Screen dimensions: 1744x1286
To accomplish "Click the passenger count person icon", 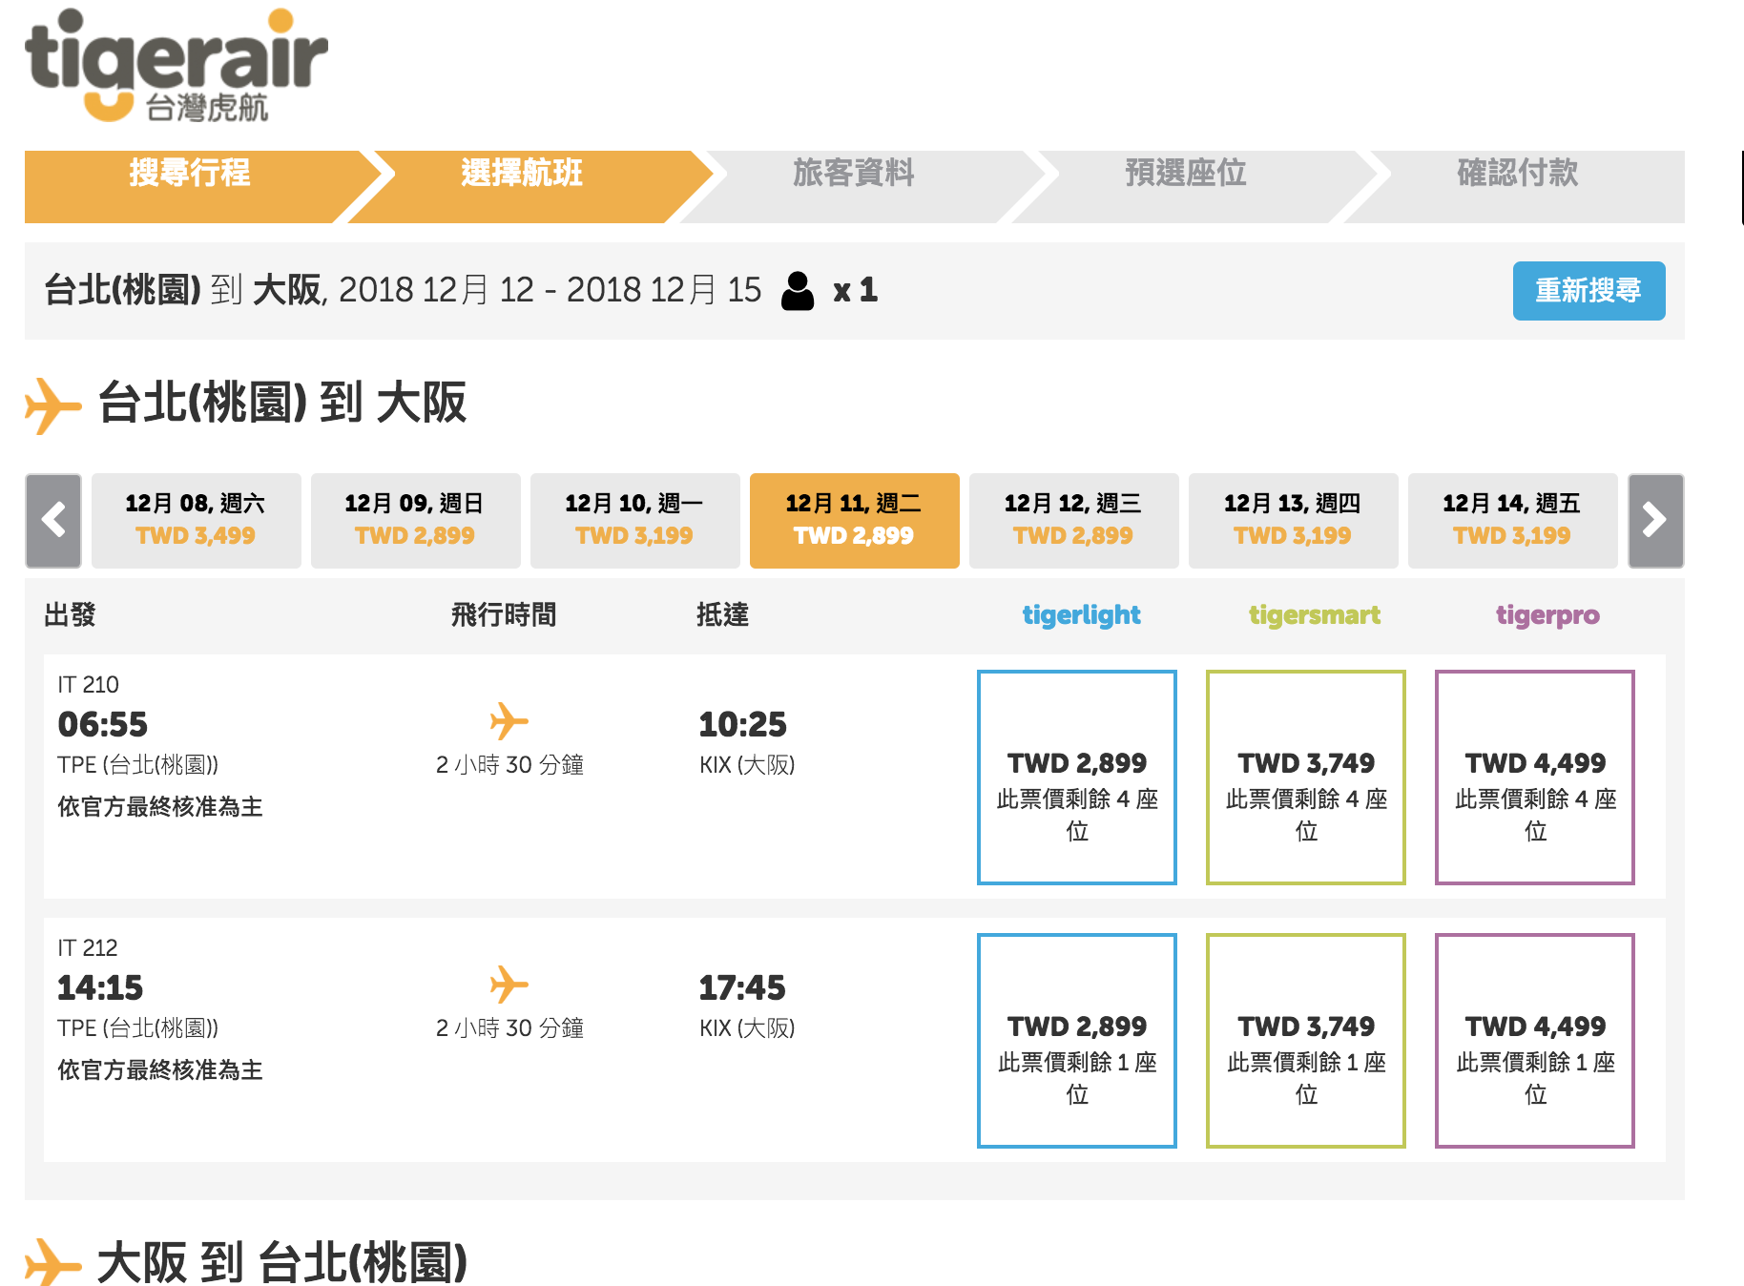I will (798, 291).
